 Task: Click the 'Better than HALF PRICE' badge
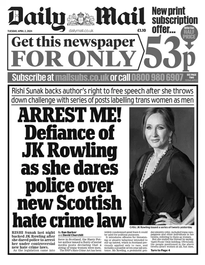pyautogui.click(x=189, y=33)
